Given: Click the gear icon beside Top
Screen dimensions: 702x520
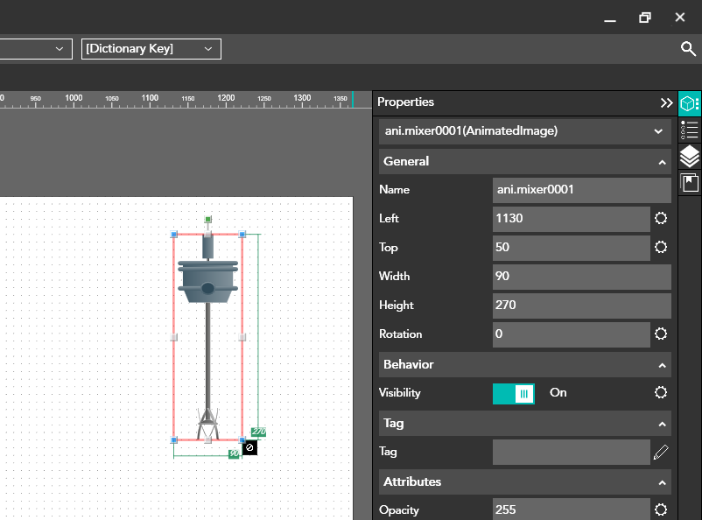Looking at the screenshot, I should point(661,247).
